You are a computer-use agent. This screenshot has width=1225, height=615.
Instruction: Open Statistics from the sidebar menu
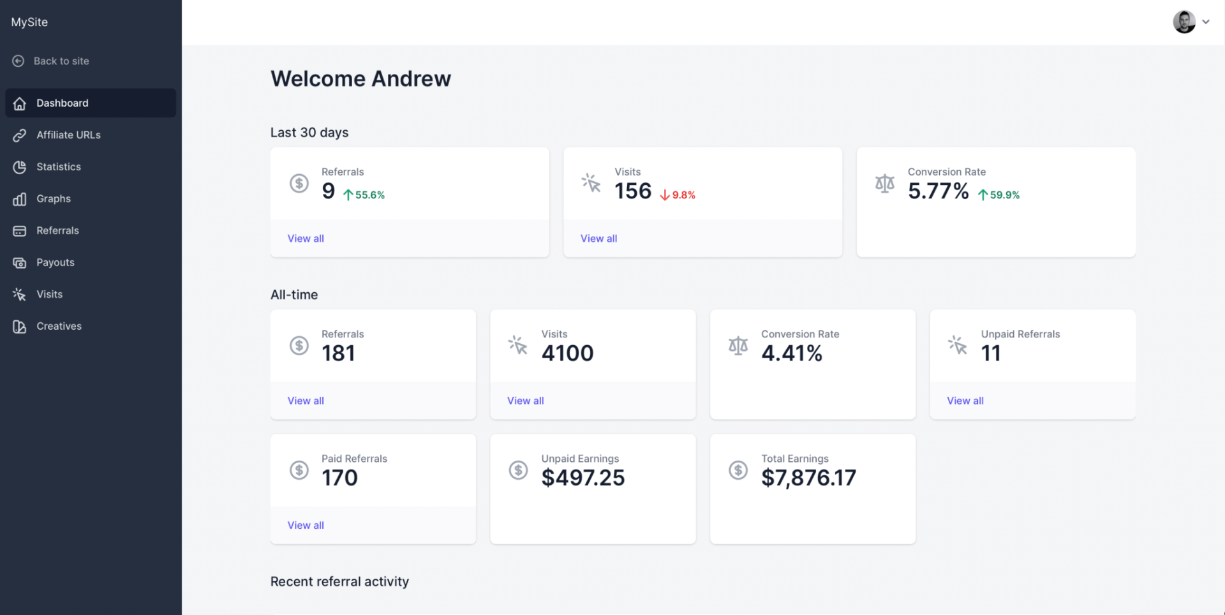[x=58, y=167]
